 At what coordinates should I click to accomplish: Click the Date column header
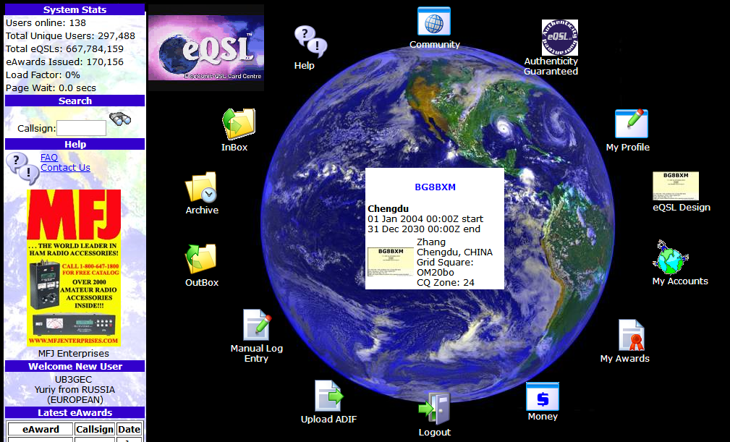[129, 429]
